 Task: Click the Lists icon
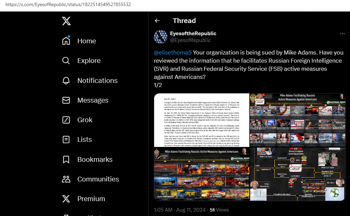(66, 139)
